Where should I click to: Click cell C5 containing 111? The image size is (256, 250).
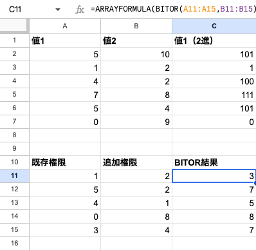(214, 95)
